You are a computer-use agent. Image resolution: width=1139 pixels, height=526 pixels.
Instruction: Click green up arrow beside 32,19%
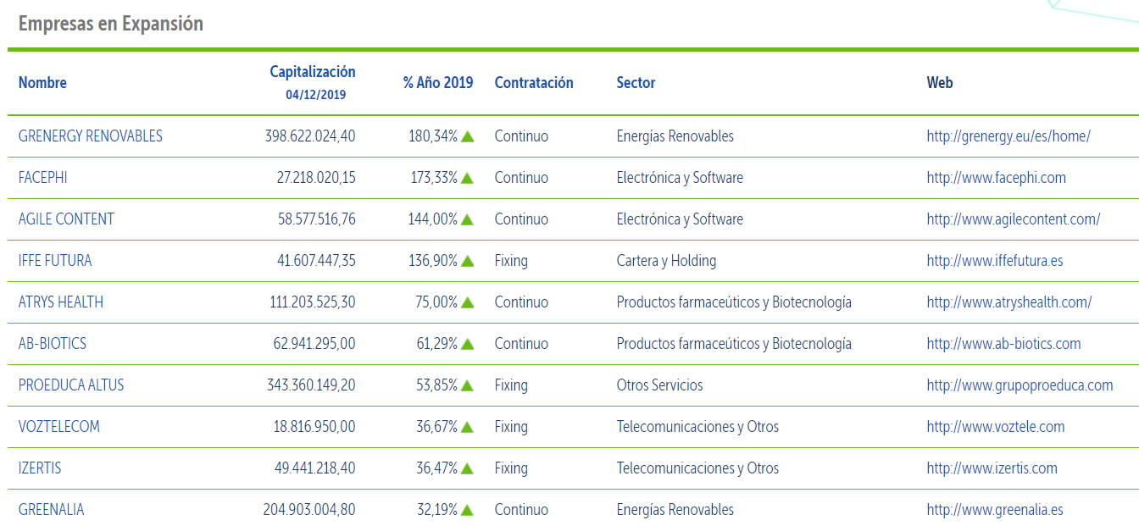(x=467, y=510)
